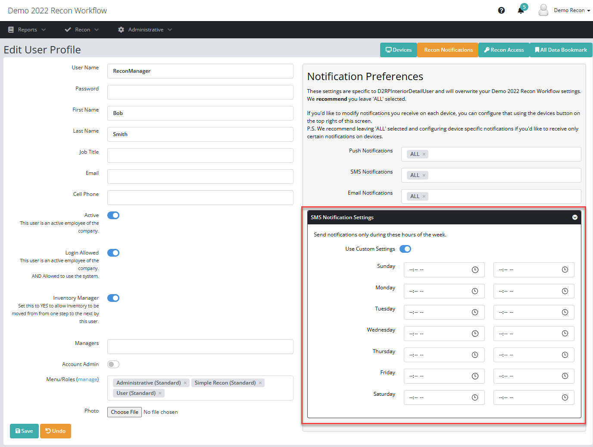Remove the Administrative (Standard) role tag

click(x=185, y=383)
